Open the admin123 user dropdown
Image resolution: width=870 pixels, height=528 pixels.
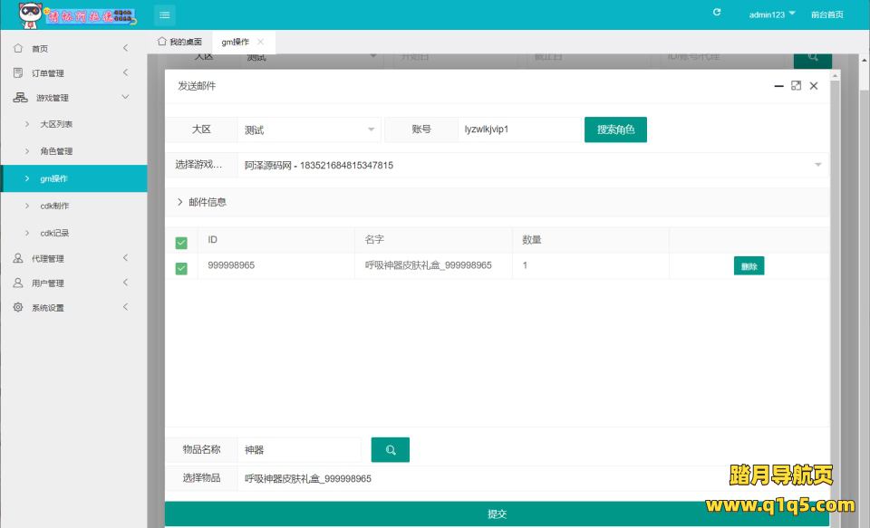point(772,14)
